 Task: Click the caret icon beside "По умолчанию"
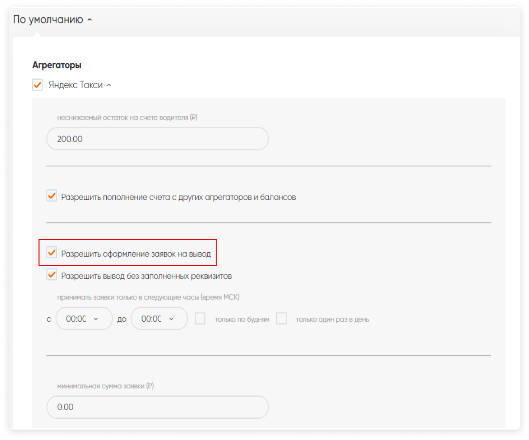[x=90, y=20]
